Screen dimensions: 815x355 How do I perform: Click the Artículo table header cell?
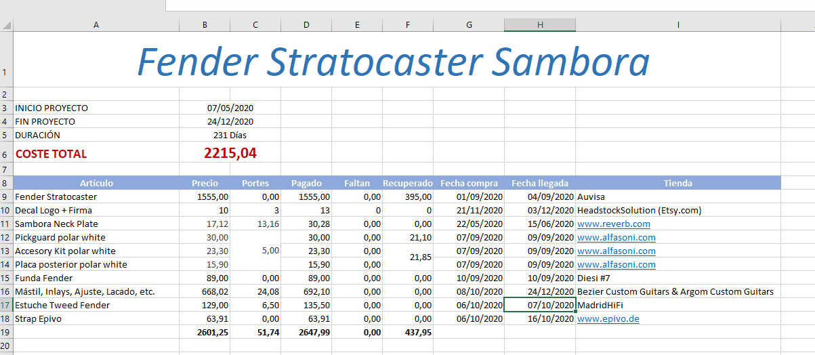(x=96, y=183)
